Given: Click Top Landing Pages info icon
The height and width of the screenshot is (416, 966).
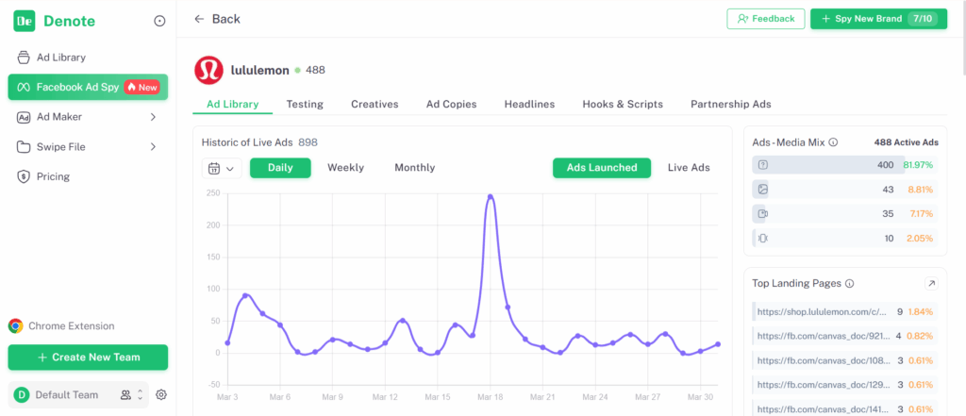Looking at the screenshot, I should [849, 283].
